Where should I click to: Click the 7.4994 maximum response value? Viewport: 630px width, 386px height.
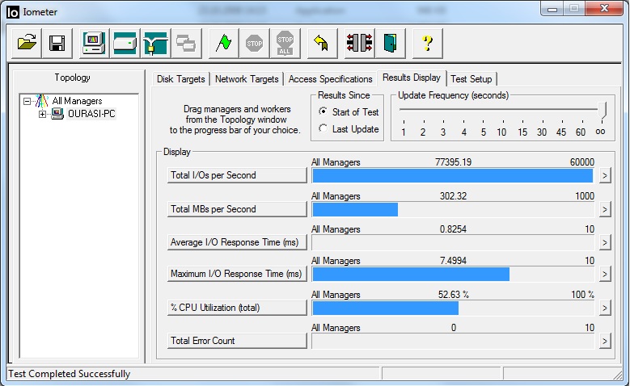[453, 261]
